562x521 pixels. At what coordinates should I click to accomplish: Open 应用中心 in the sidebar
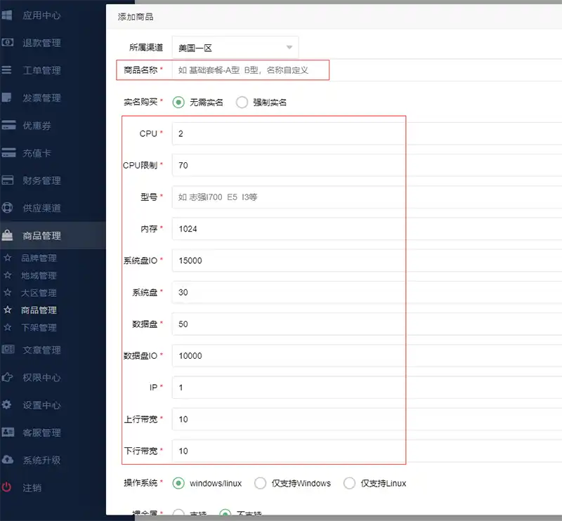pyautogui.click(x=41, y=15)
